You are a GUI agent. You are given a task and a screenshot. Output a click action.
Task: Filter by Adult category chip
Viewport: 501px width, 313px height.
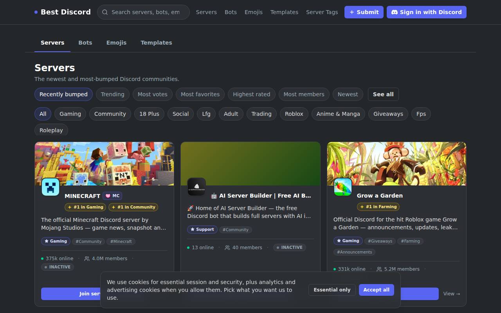pyautogui.click(x=231, y=114)
